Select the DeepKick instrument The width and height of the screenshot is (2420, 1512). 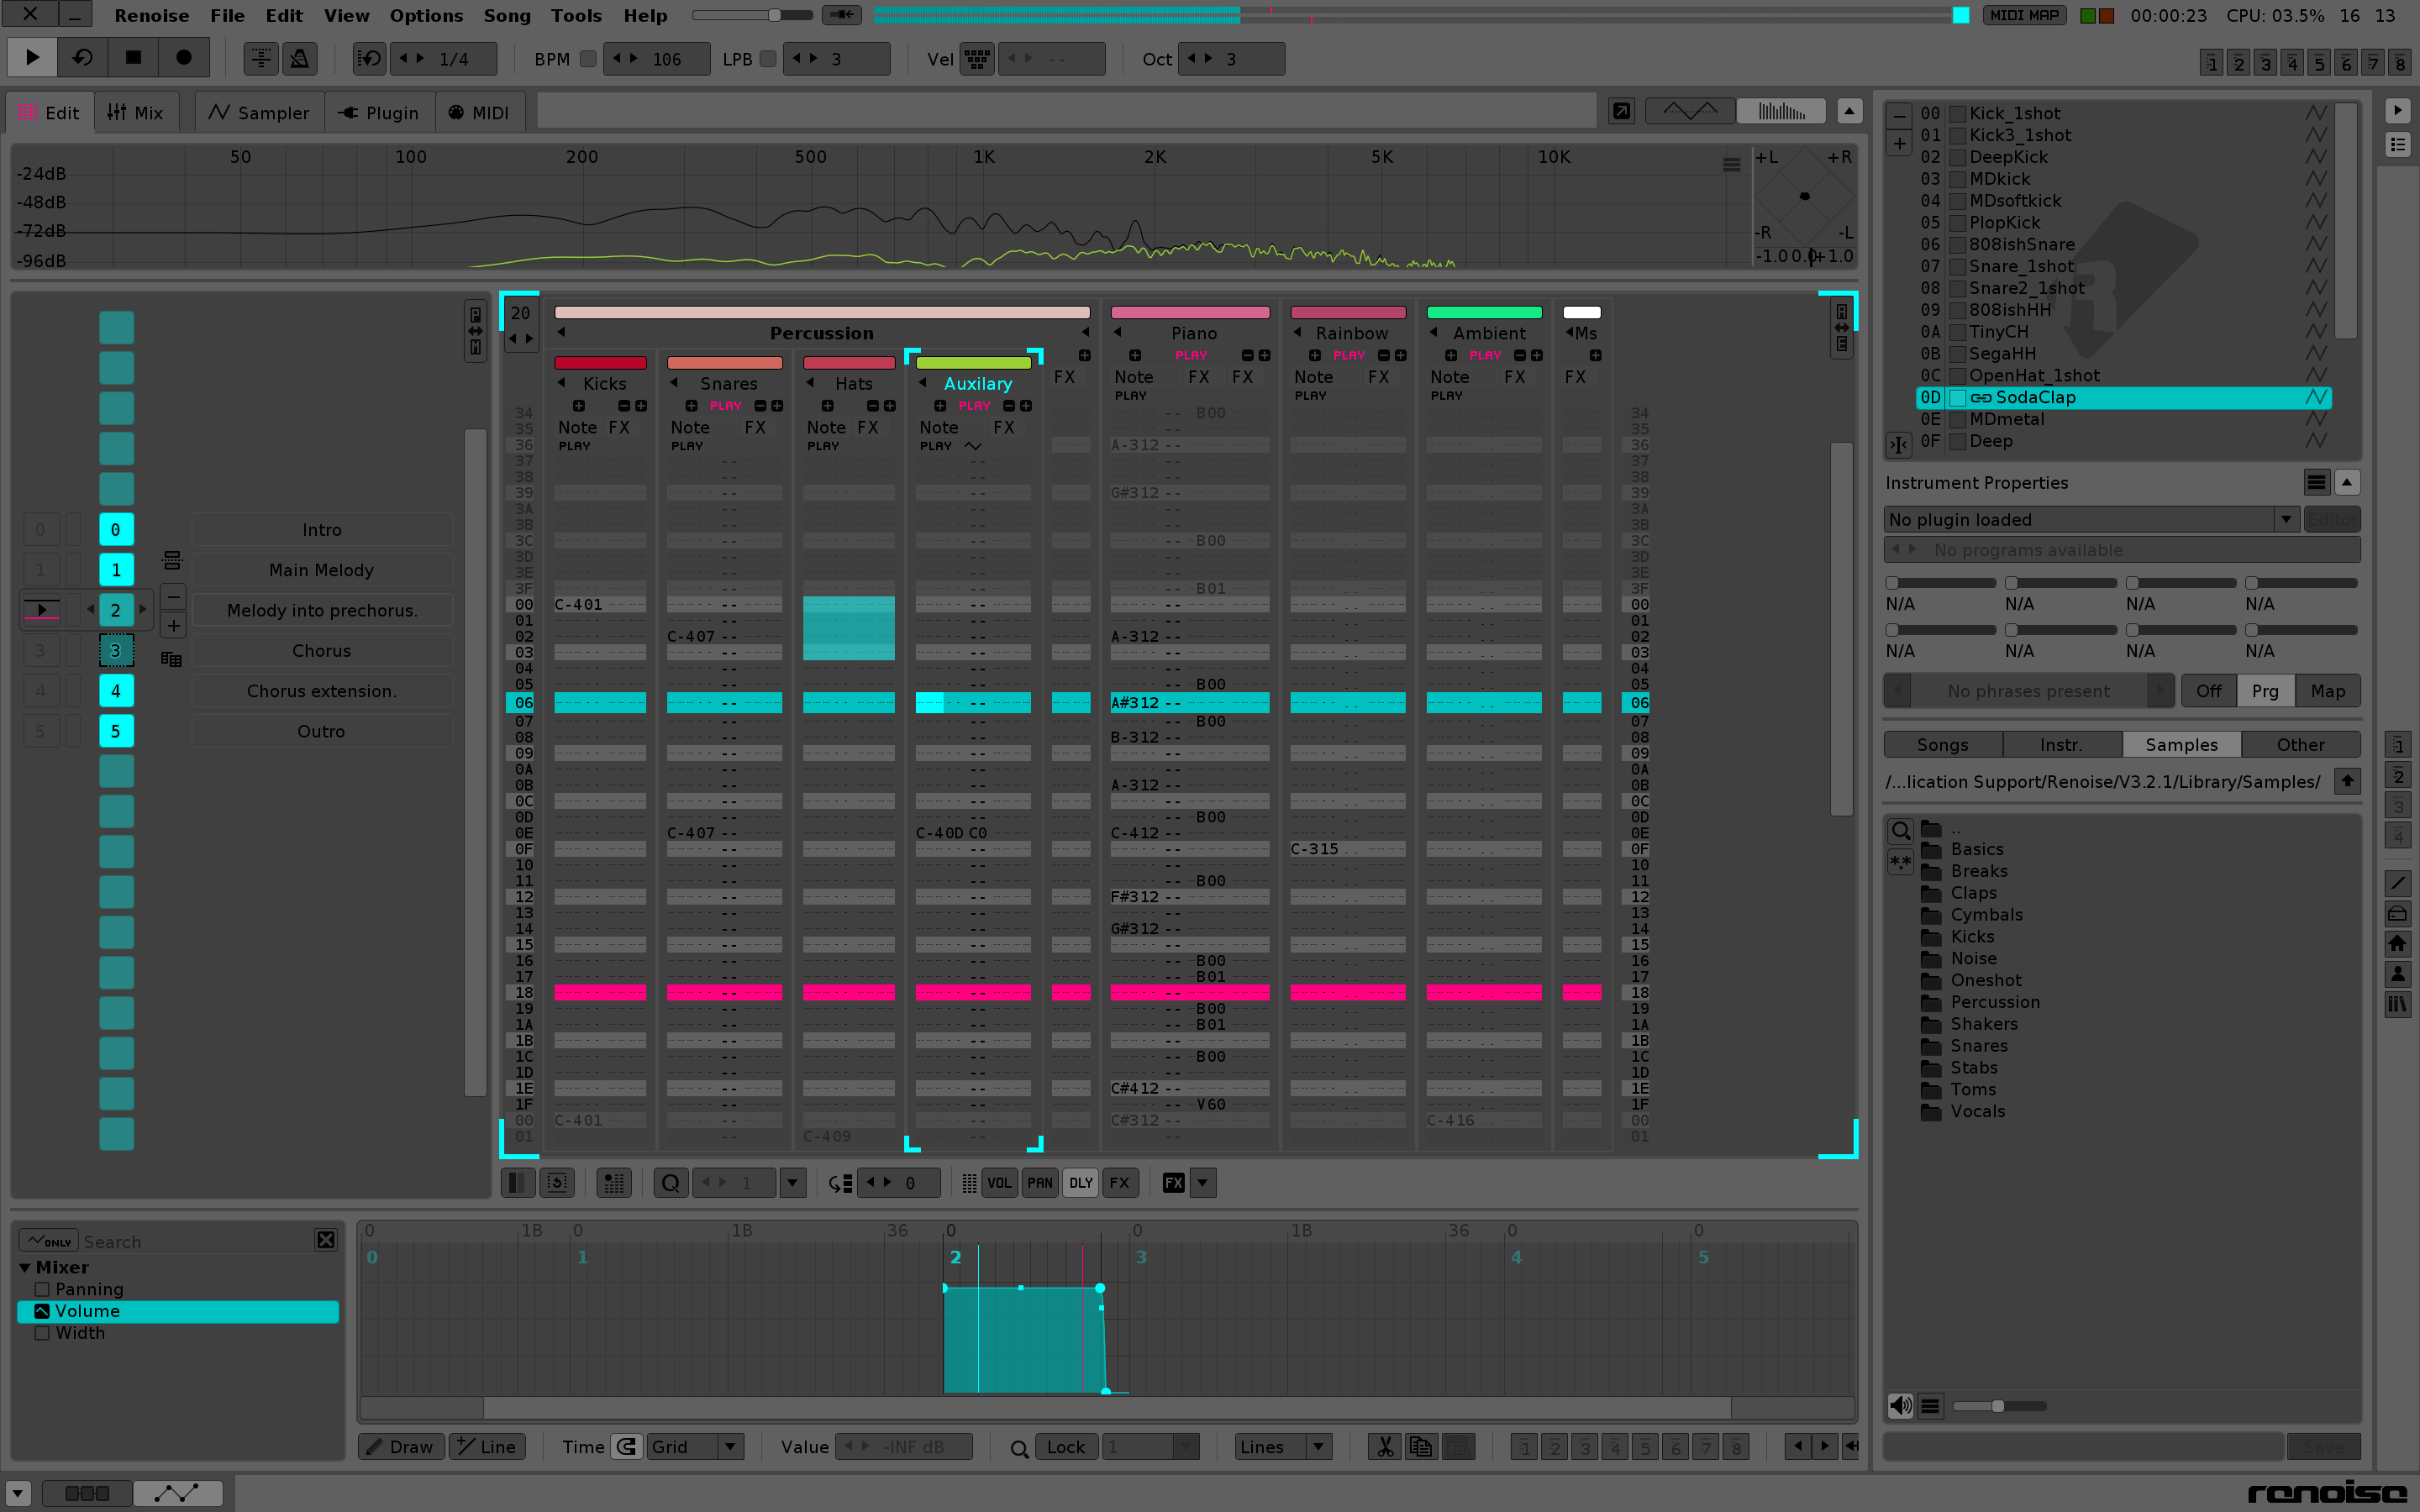tap(2124, 157)
